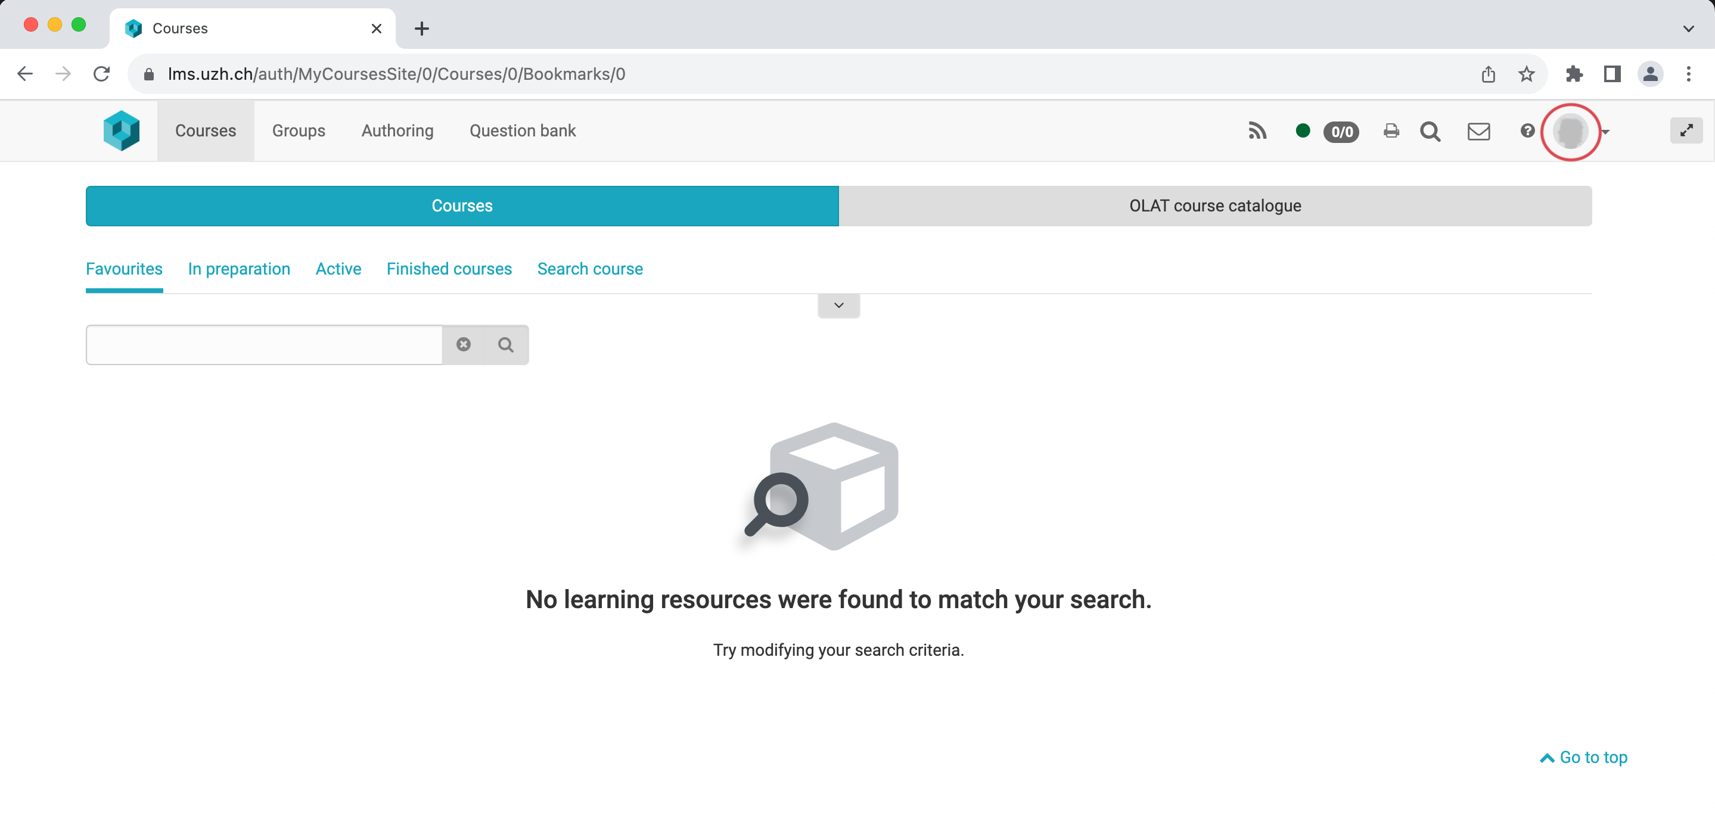Select the Favourites tab
Image resolution: width=1715 pixels, height=816 pixels.
125,269
